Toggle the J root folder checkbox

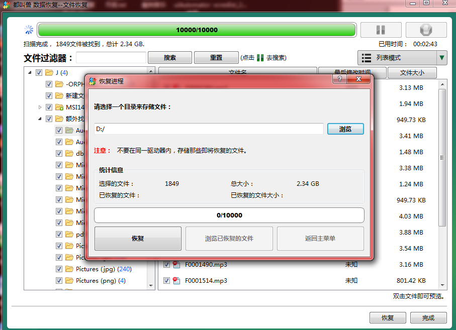pyautogui.click(x=39, y=72)
